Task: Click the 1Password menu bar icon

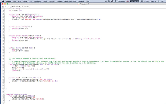Action: (x=112, y=1)
